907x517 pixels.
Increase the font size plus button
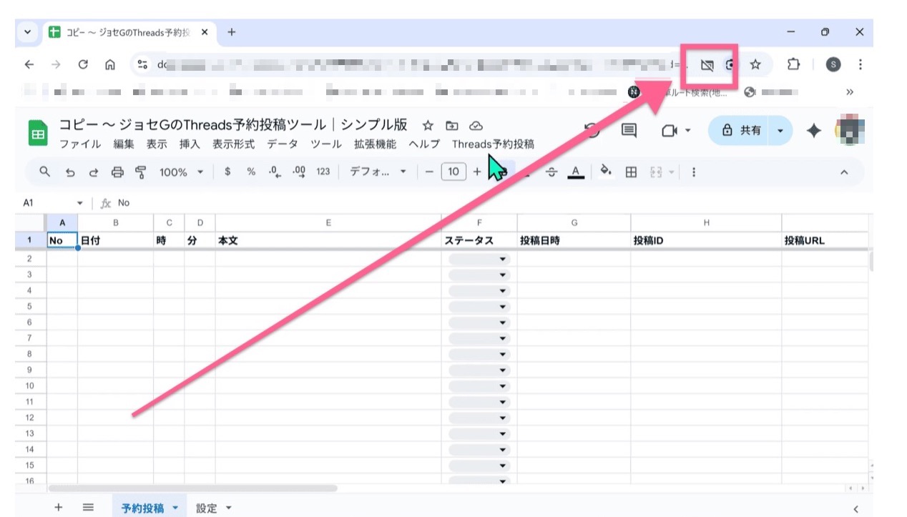[x=477, y=172]
